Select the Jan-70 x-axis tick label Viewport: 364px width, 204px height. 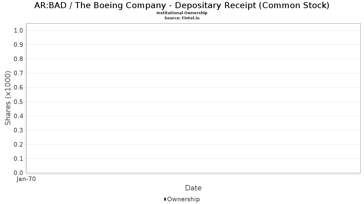pyautogui.click(x=26, y=179)
